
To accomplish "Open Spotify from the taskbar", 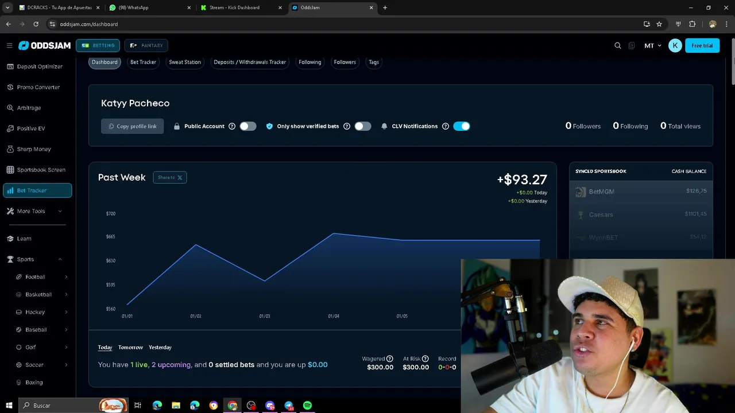I will tap(307, 406).
